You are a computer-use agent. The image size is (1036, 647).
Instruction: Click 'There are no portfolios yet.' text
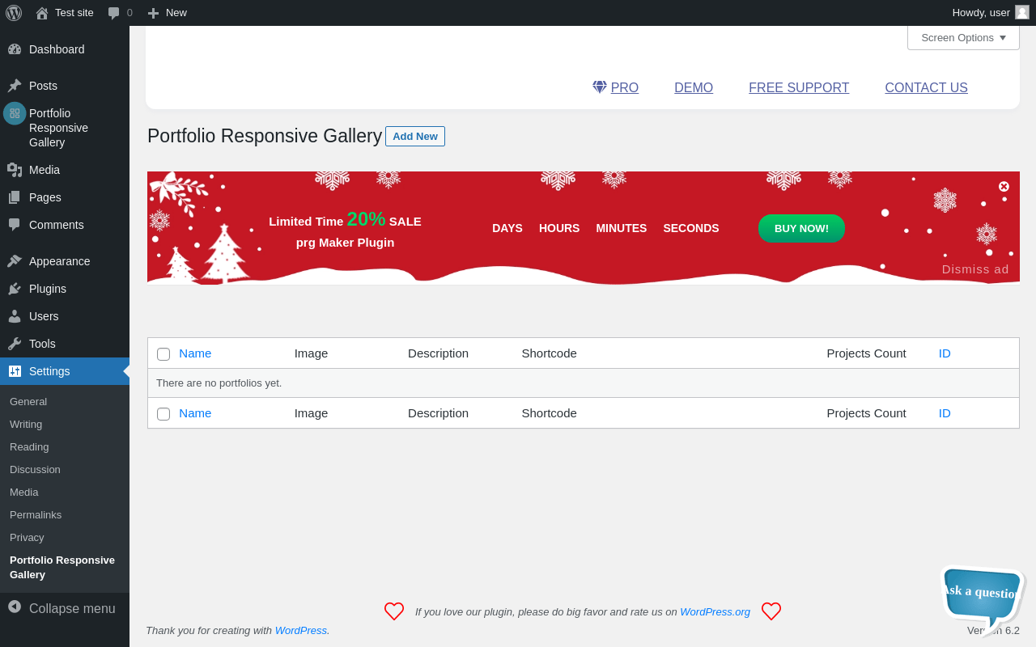tap(219, 383)
